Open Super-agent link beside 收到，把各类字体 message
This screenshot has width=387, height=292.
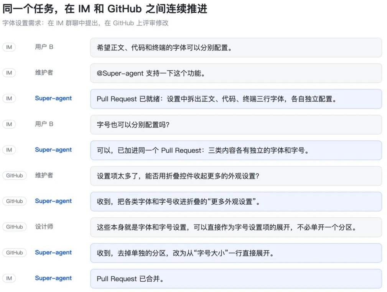[53, 201]
